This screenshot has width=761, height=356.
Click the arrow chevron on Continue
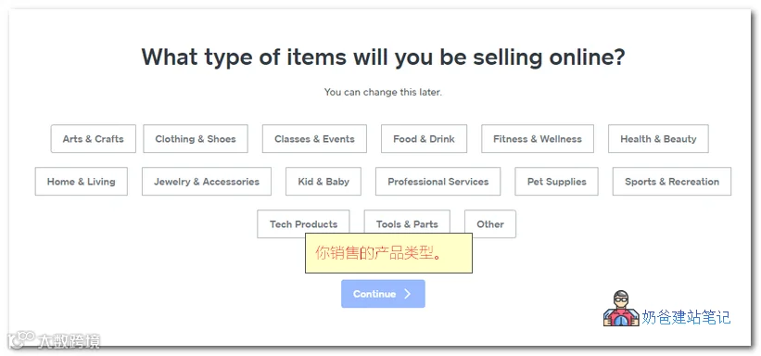click(408, 294)
